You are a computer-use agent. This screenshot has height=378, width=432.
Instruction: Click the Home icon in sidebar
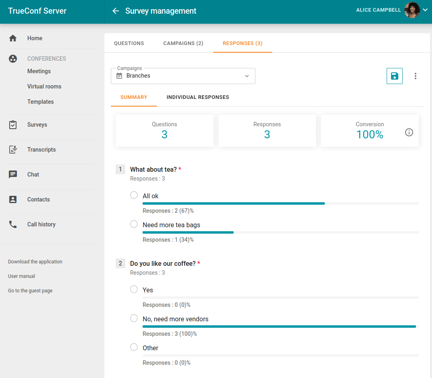coord(13,38)
